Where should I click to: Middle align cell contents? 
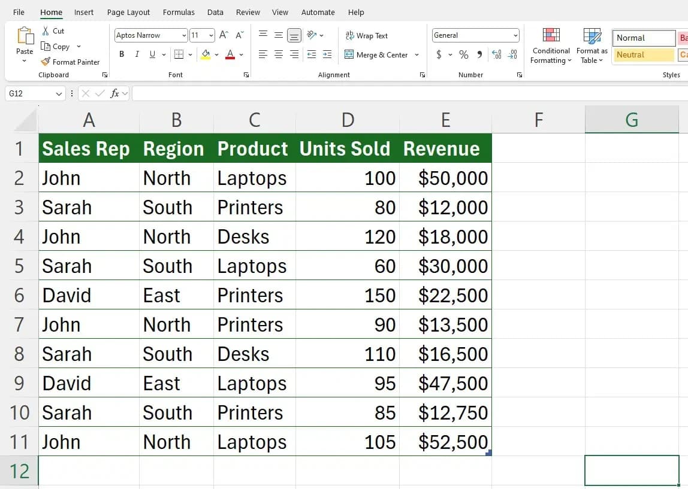coord(279,35)
